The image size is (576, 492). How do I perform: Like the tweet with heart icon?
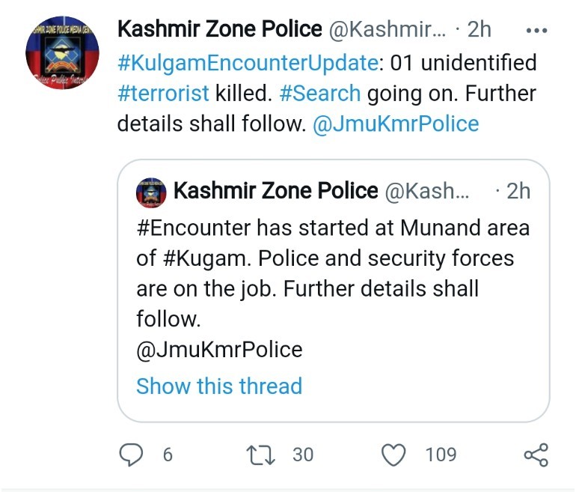pyautogui.click(x=393, y=454)
